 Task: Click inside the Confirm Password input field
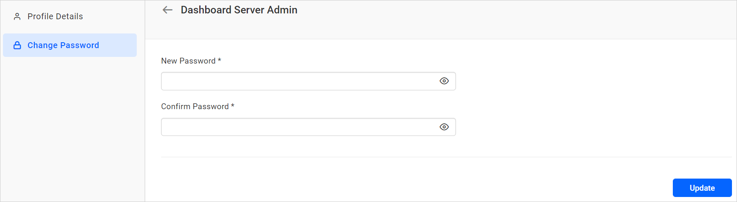[298, 127]
